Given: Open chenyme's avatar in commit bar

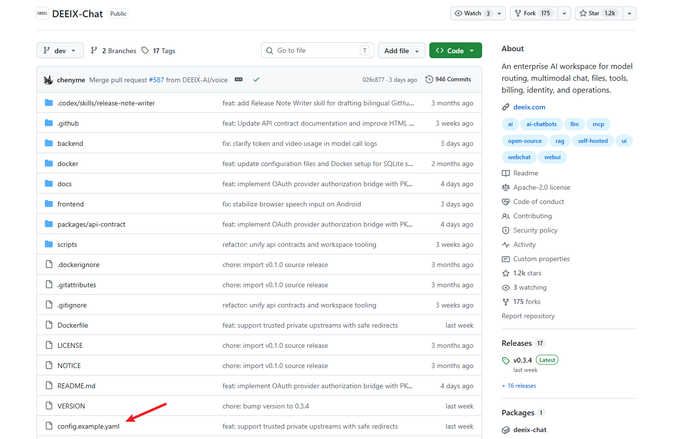Looking at the screenshot, I should pos(48,80).
